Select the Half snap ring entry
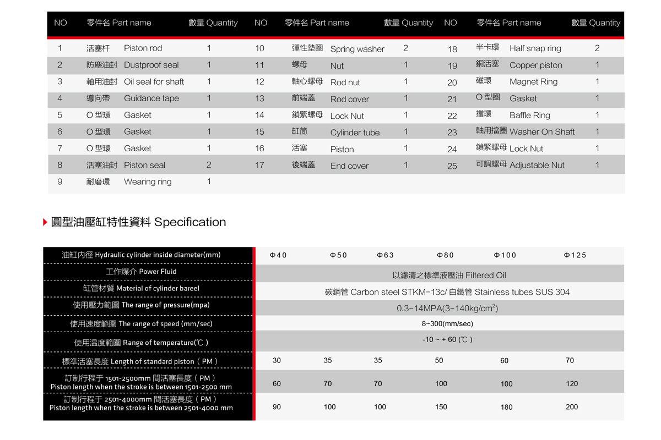This screenshot has height=440, width=661. (x=535, y=48)
